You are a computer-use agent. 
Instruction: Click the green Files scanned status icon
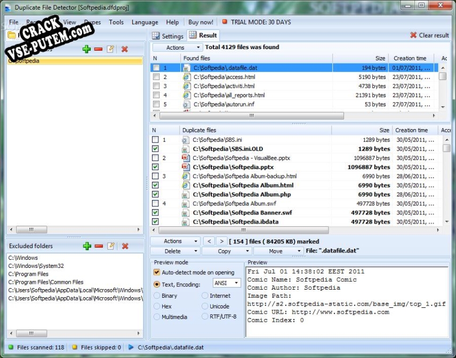(11, 347)
